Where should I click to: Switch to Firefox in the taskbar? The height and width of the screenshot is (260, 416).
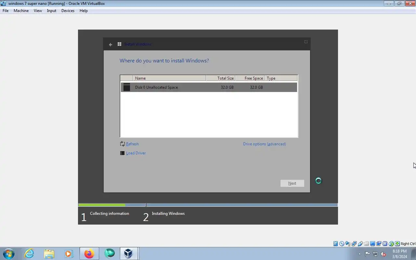pos(89,253)
